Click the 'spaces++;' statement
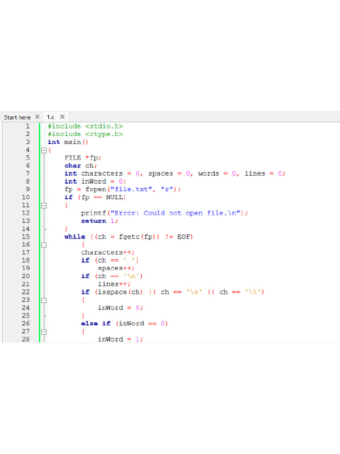This screenshot has width=340, height=454. click(x=116, y=269)
